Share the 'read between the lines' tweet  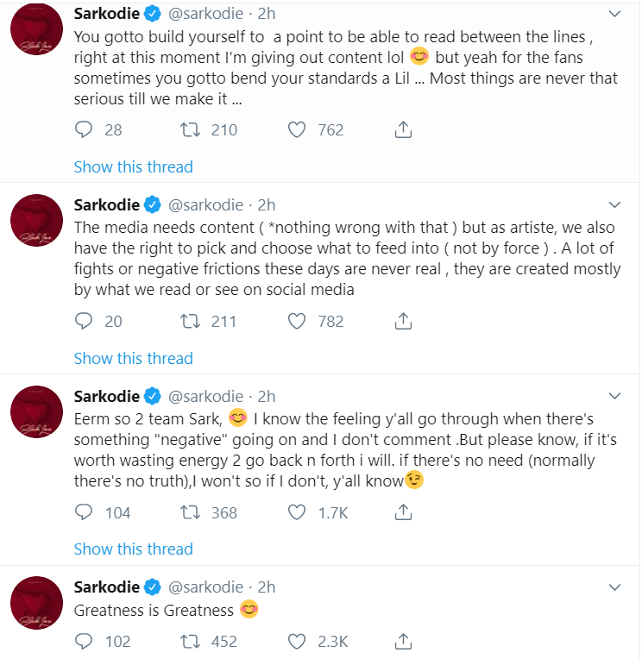[x=402, y=130]
